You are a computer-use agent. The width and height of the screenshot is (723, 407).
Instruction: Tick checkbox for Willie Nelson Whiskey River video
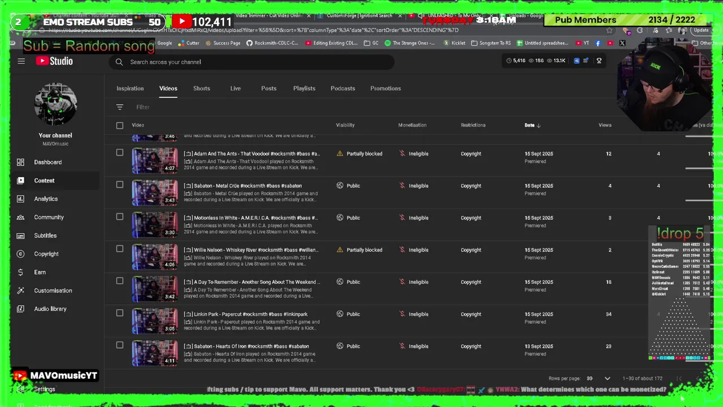pyautogui.click(x=120, y=249)
